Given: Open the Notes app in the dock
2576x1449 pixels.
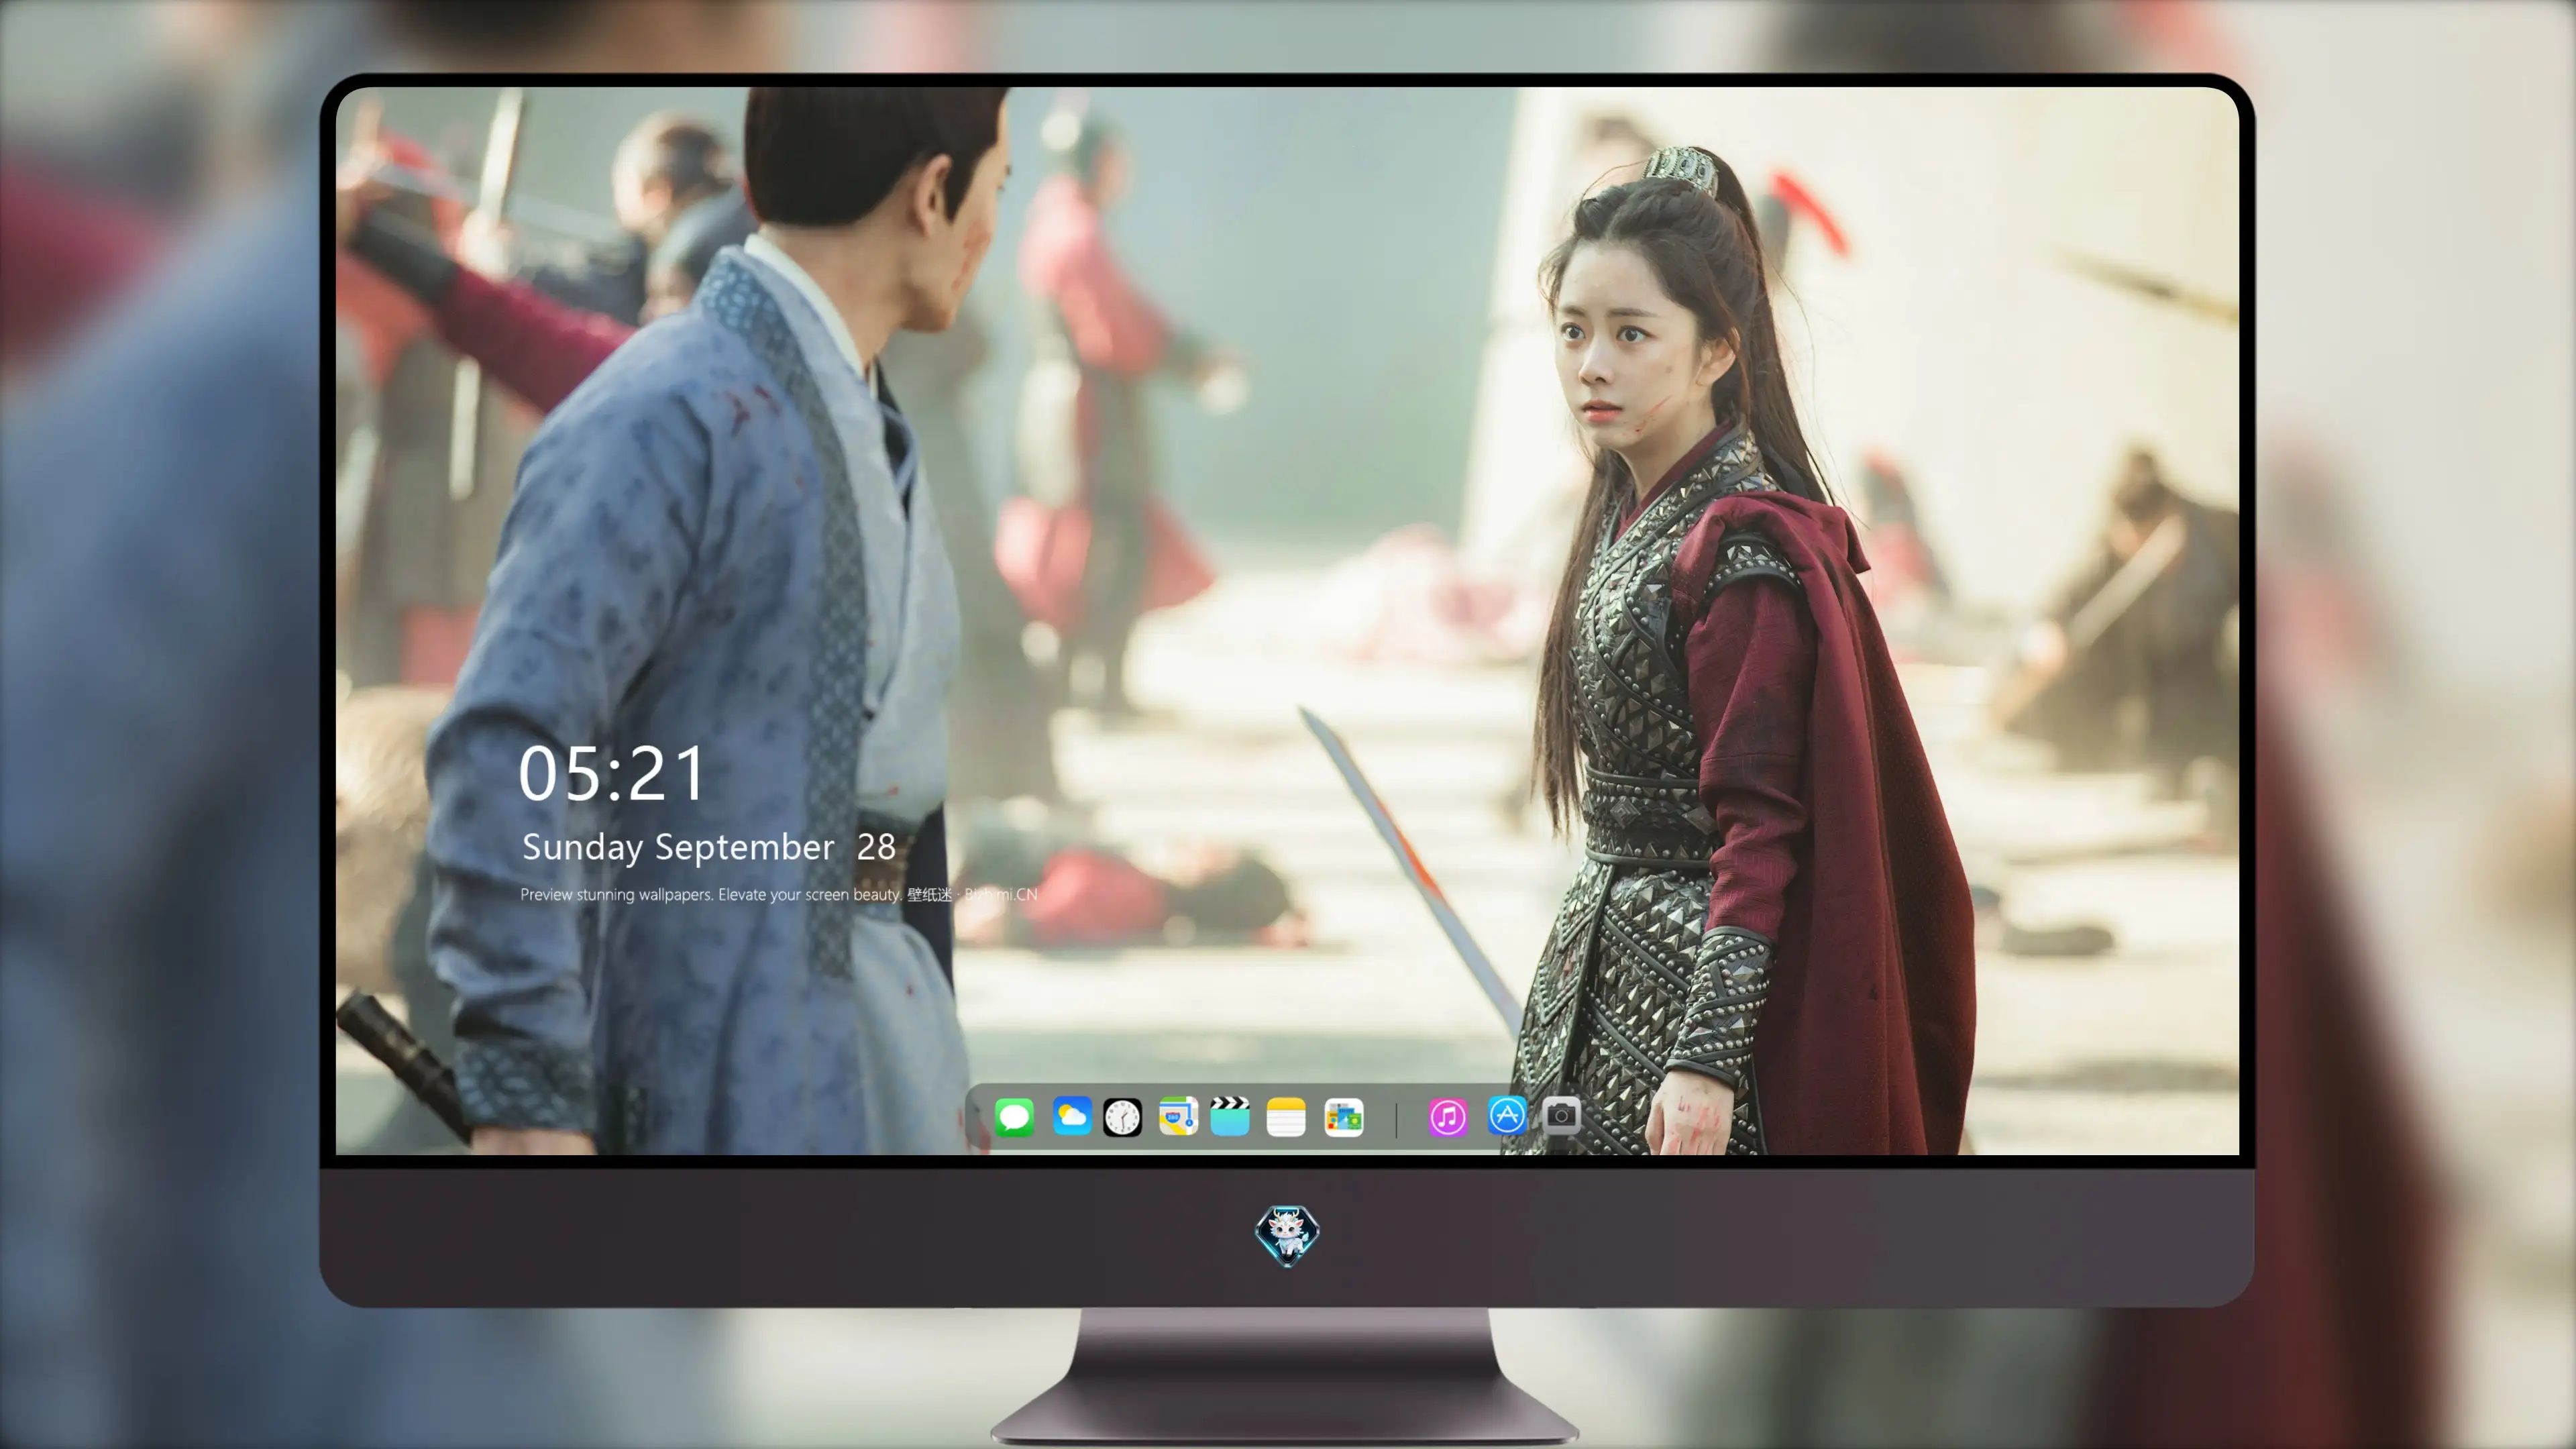Looking at the screenshot, I should (x=1286, y=1116).
